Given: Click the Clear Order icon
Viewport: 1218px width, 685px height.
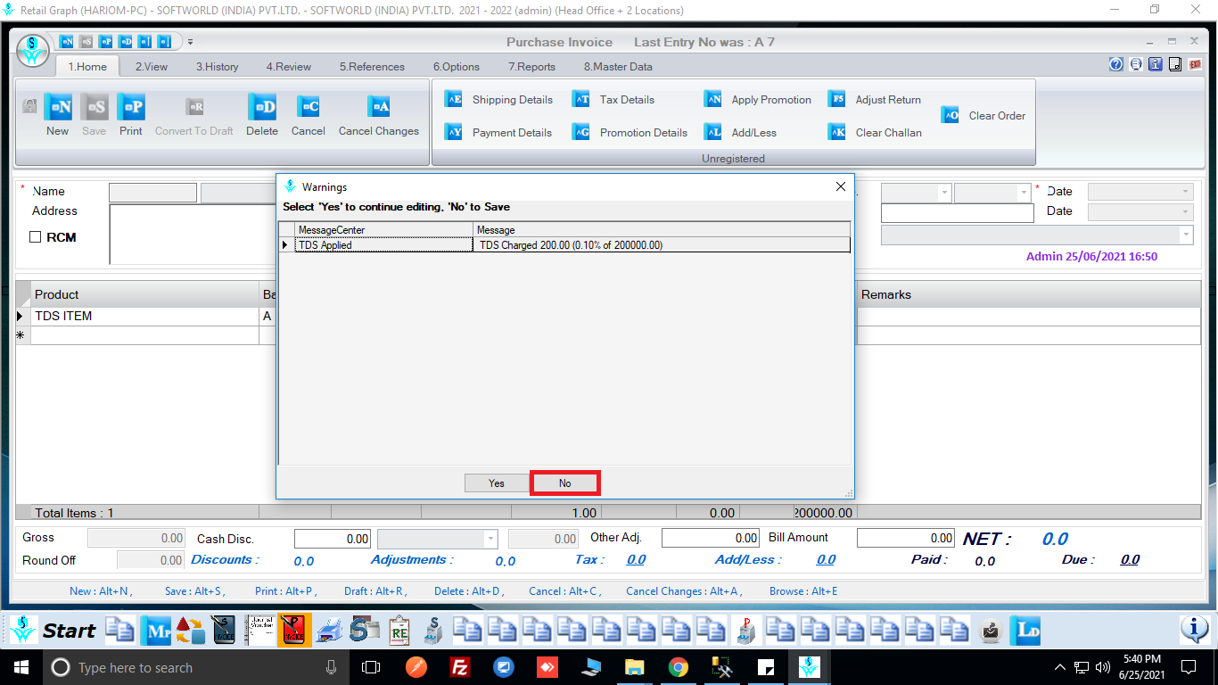Looking at the screenshot, I should pyautogui.click(x=951, y=116).
